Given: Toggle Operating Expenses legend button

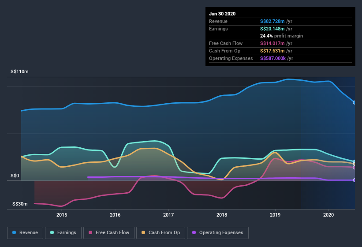Looking at the screenshot, I should pyautogui.click(x=217, y=232).
